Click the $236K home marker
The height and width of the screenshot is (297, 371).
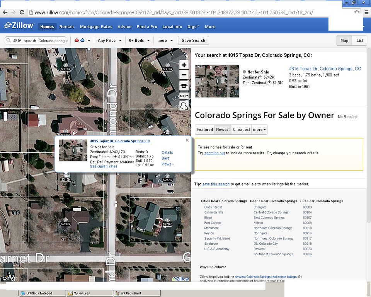65,222
